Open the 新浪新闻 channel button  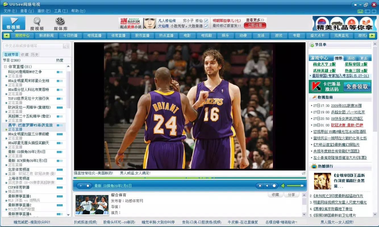tap(46, 35)
